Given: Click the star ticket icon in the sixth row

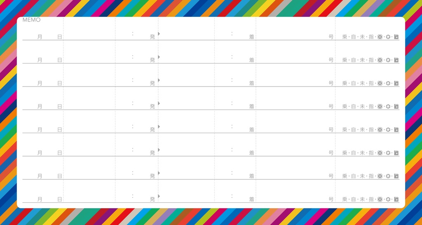Looking at the screenshot, I should pyautogui.click(x=396, y=153).
